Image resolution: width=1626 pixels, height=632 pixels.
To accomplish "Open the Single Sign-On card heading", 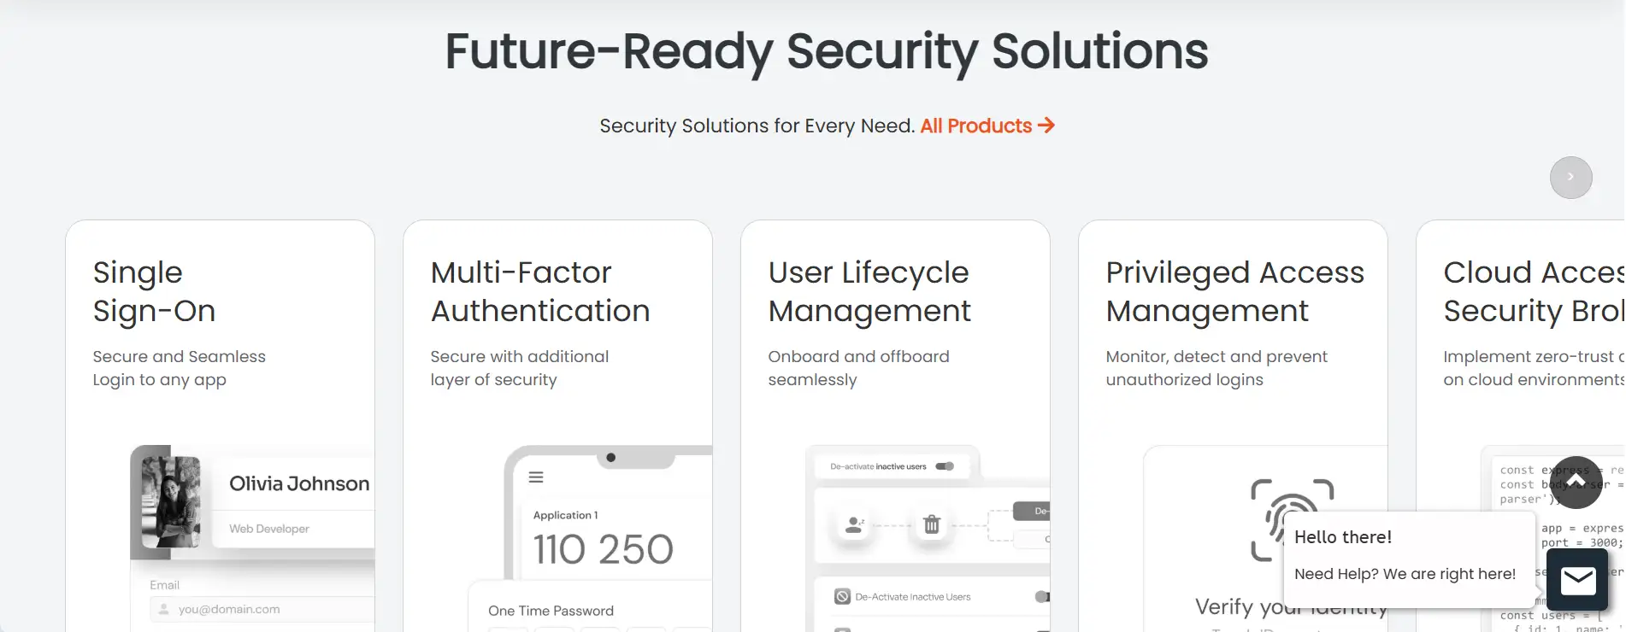I will tap(154, 291).
